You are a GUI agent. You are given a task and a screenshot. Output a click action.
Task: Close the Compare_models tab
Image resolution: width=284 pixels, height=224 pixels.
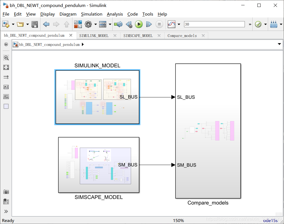click(x=203, y=36)
